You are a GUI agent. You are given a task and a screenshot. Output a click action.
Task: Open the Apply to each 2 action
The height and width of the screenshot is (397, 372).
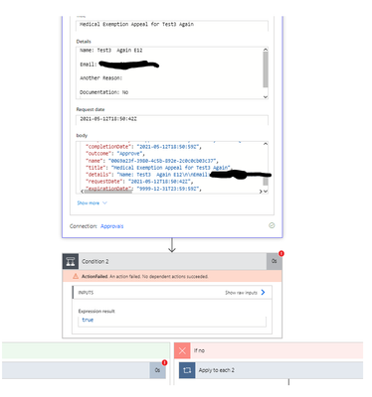click(x=271, y=370)
